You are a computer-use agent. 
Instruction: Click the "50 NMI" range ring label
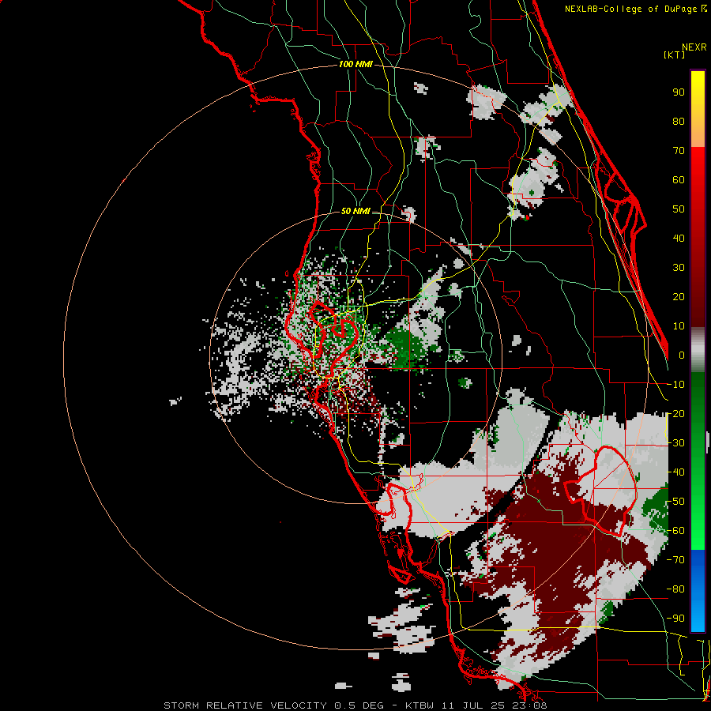point(355,211)
